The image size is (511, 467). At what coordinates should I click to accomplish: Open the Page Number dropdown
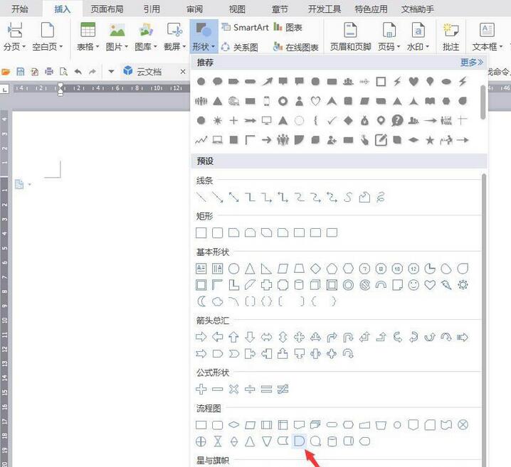click(x=389, y=36)
